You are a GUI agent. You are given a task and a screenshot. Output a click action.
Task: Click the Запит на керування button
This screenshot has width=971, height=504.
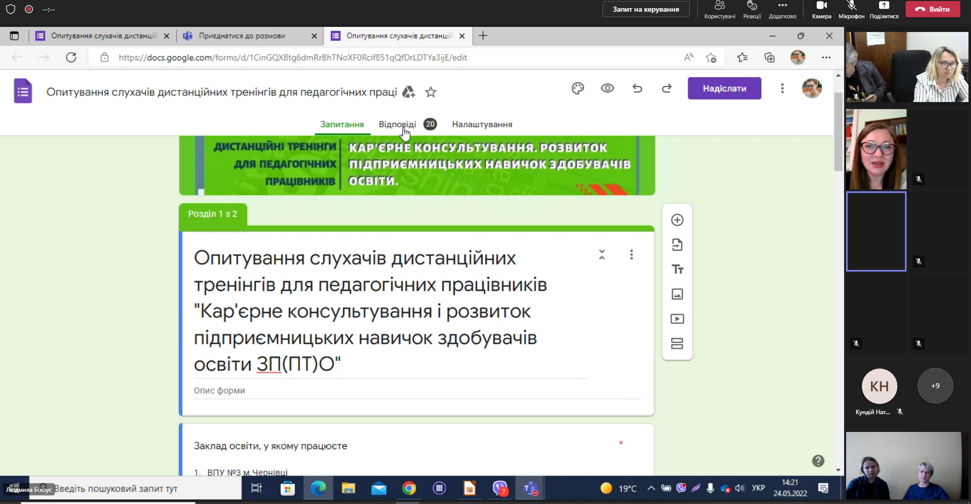coord(646,9)
